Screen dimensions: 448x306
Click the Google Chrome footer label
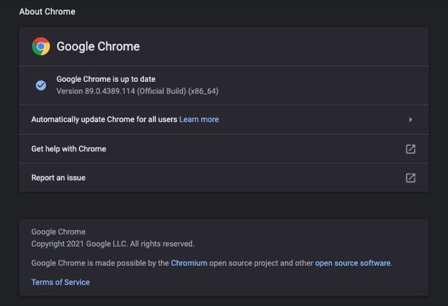tap(58, 231)
